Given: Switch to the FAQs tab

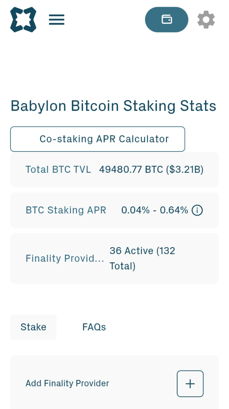Looking at the screenshot, I should click(x=94, y=327).
